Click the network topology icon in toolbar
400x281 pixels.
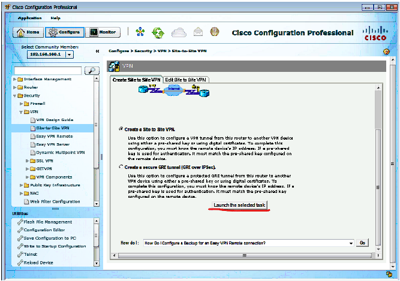(140, 32)
